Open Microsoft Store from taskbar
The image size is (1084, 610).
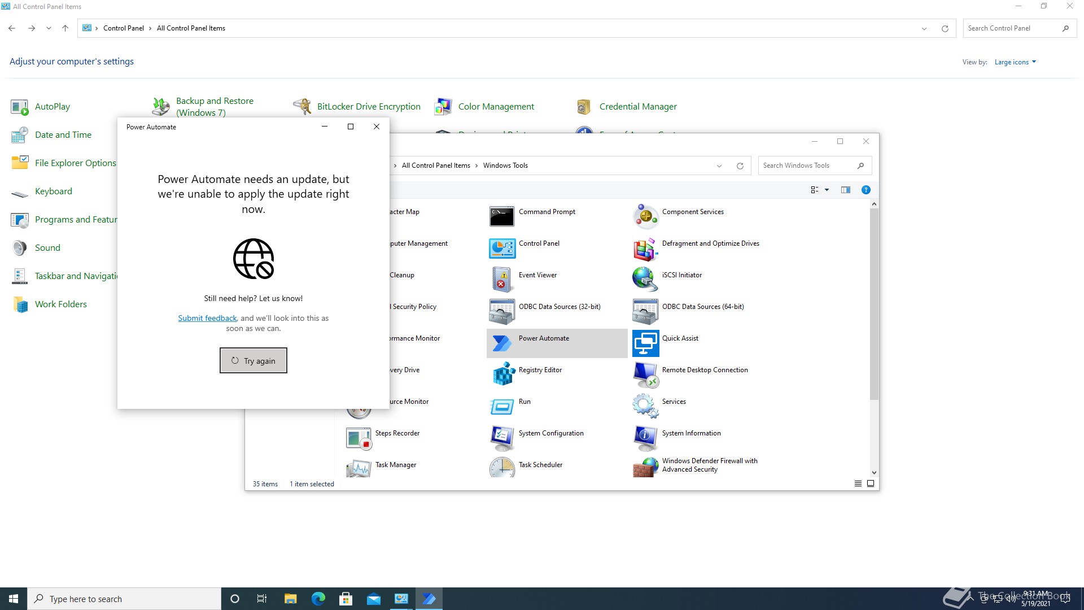(x=346, y=599)
